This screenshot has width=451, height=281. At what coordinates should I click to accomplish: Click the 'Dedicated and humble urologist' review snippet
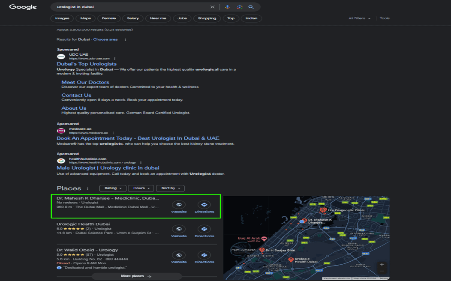coord(95,268)
